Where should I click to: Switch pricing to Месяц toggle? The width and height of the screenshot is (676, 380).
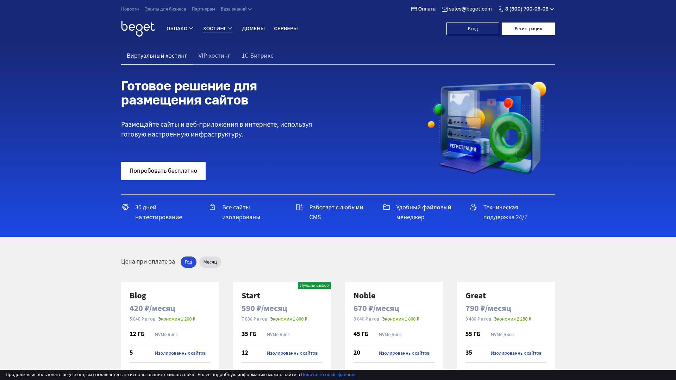pos(210,262)
